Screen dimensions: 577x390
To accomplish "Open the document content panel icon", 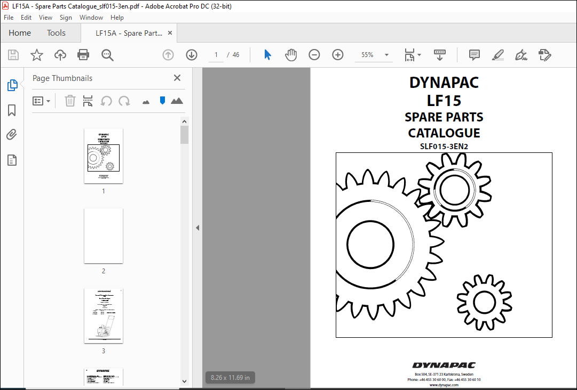I will click(x=12, y=160).
